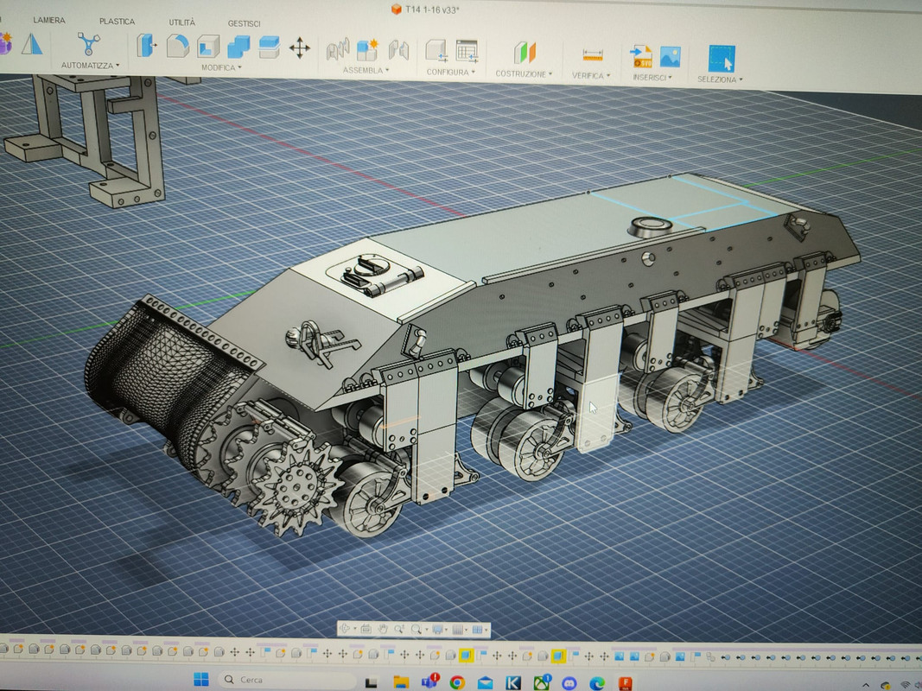Activate the Move/Copy four-arrow tool
The image size is (922, 691).
pyautogui.click(x=299, y=48)
